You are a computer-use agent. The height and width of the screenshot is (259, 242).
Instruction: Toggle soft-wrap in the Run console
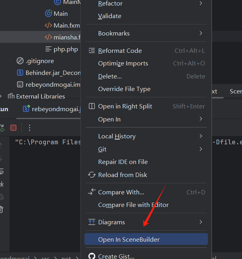(x=2, y=171)
